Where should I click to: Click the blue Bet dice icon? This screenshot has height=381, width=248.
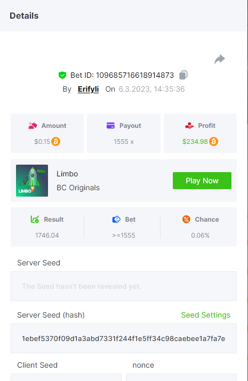pyautogui.click(x=116, y=219)
